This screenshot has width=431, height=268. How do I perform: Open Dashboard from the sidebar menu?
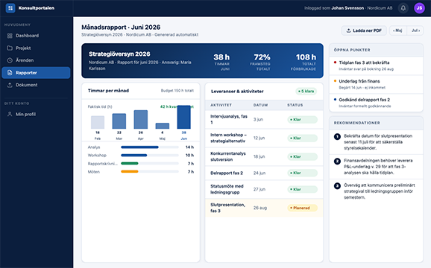pyautogui.click(x=36, y=36)
